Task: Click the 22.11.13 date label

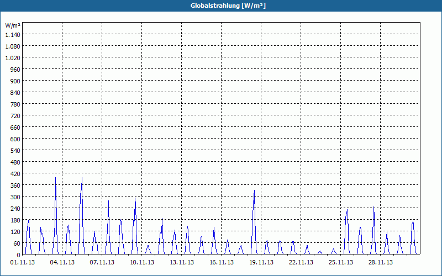Action: coord(301,263)
